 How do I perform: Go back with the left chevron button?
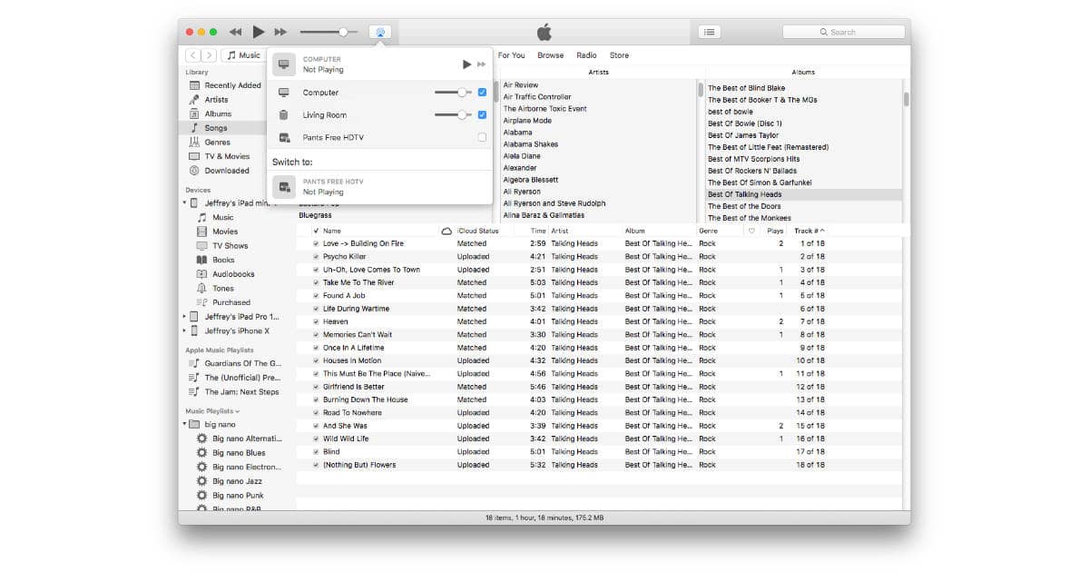click(192, 55)
